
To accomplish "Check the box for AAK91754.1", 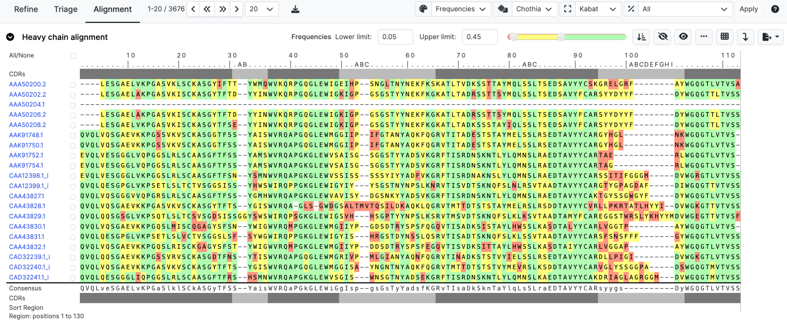I will click(x=73, y=166).
